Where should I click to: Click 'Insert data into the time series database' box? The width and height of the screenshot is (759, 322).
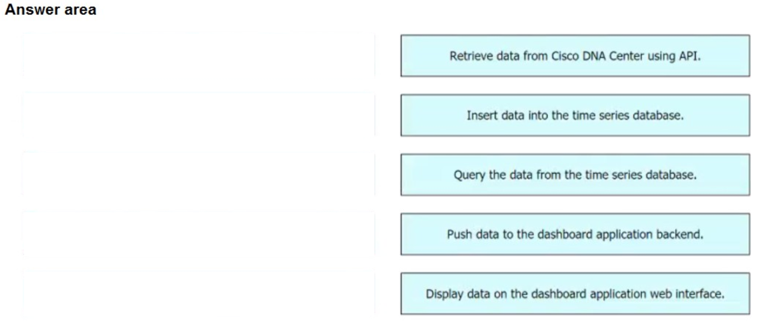(575, 115)
